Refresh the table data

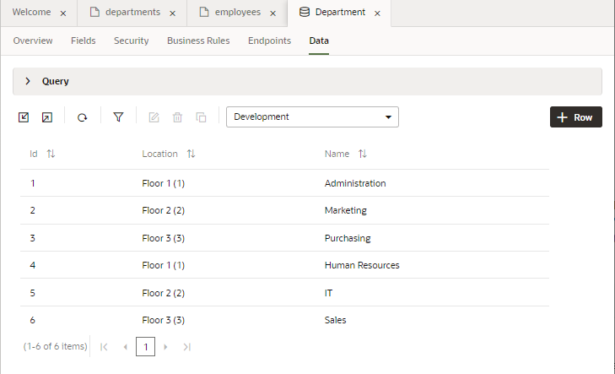click(82, 117)
